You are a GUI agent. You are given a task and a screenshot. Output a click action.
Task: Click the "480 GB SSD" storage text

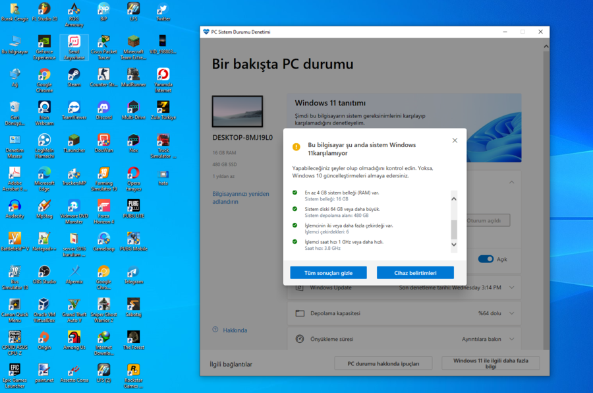point(225,165)
